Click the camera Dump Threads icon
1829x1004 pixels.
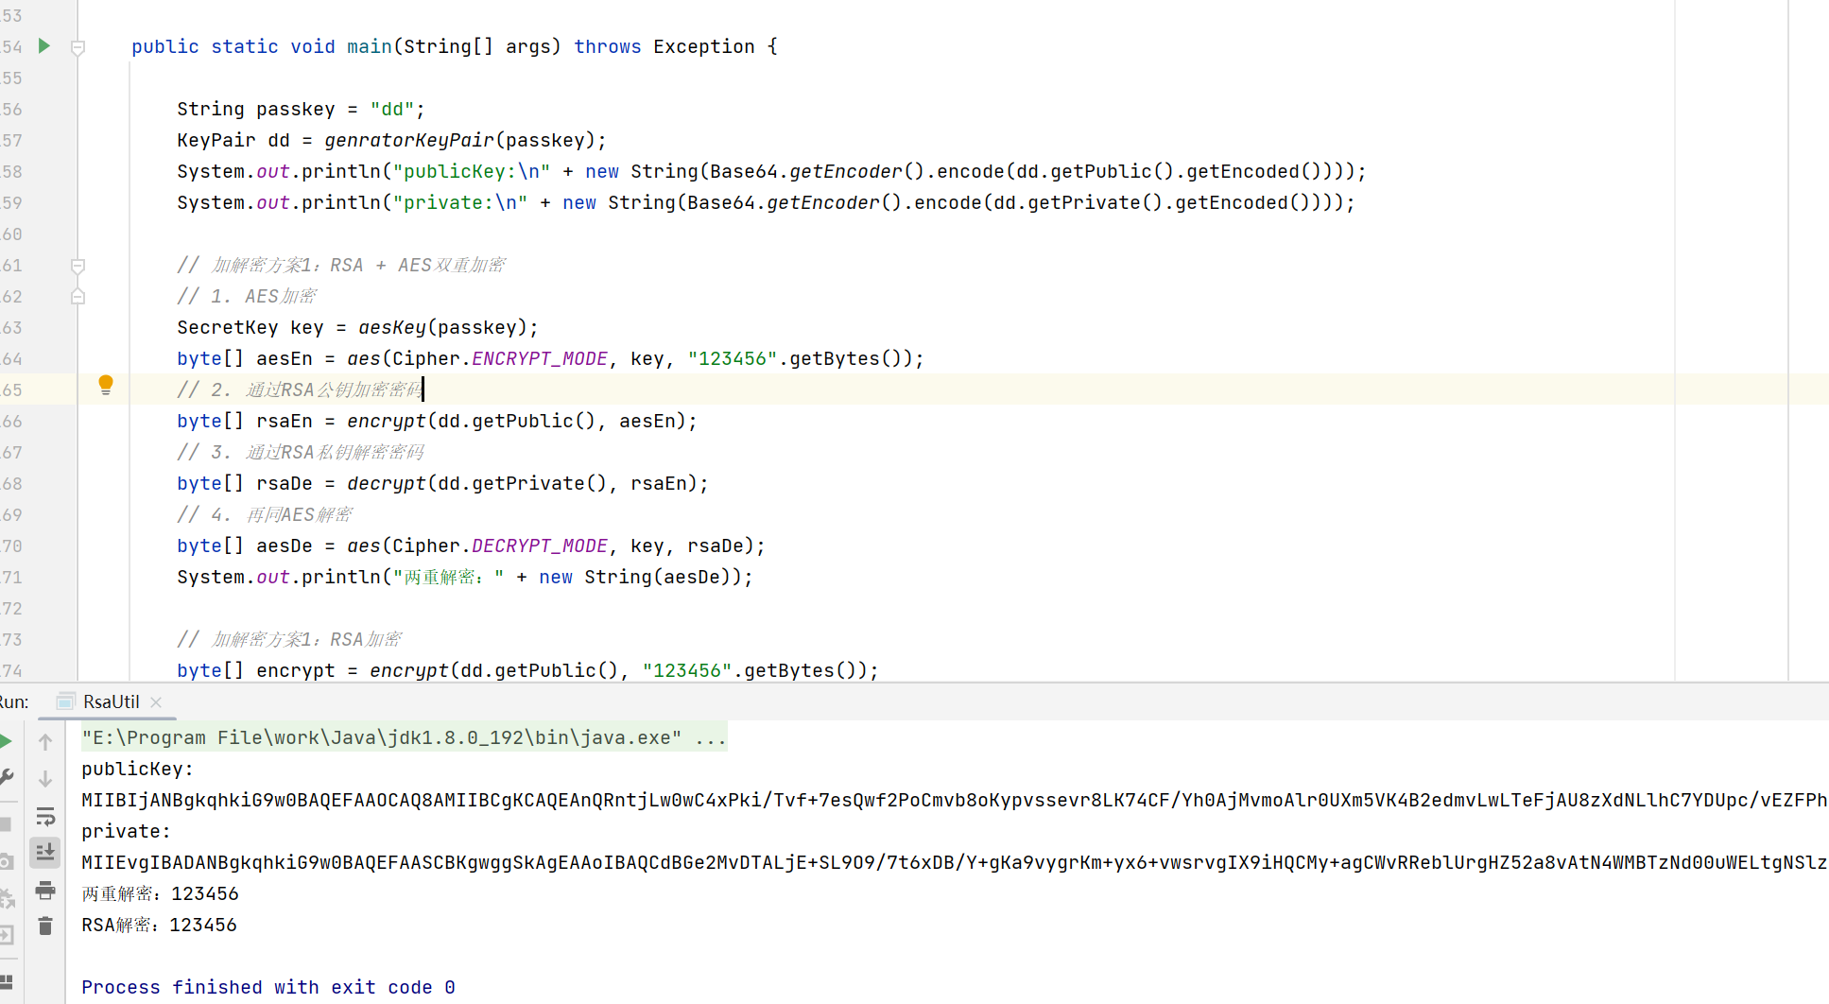tap(6, 861)
